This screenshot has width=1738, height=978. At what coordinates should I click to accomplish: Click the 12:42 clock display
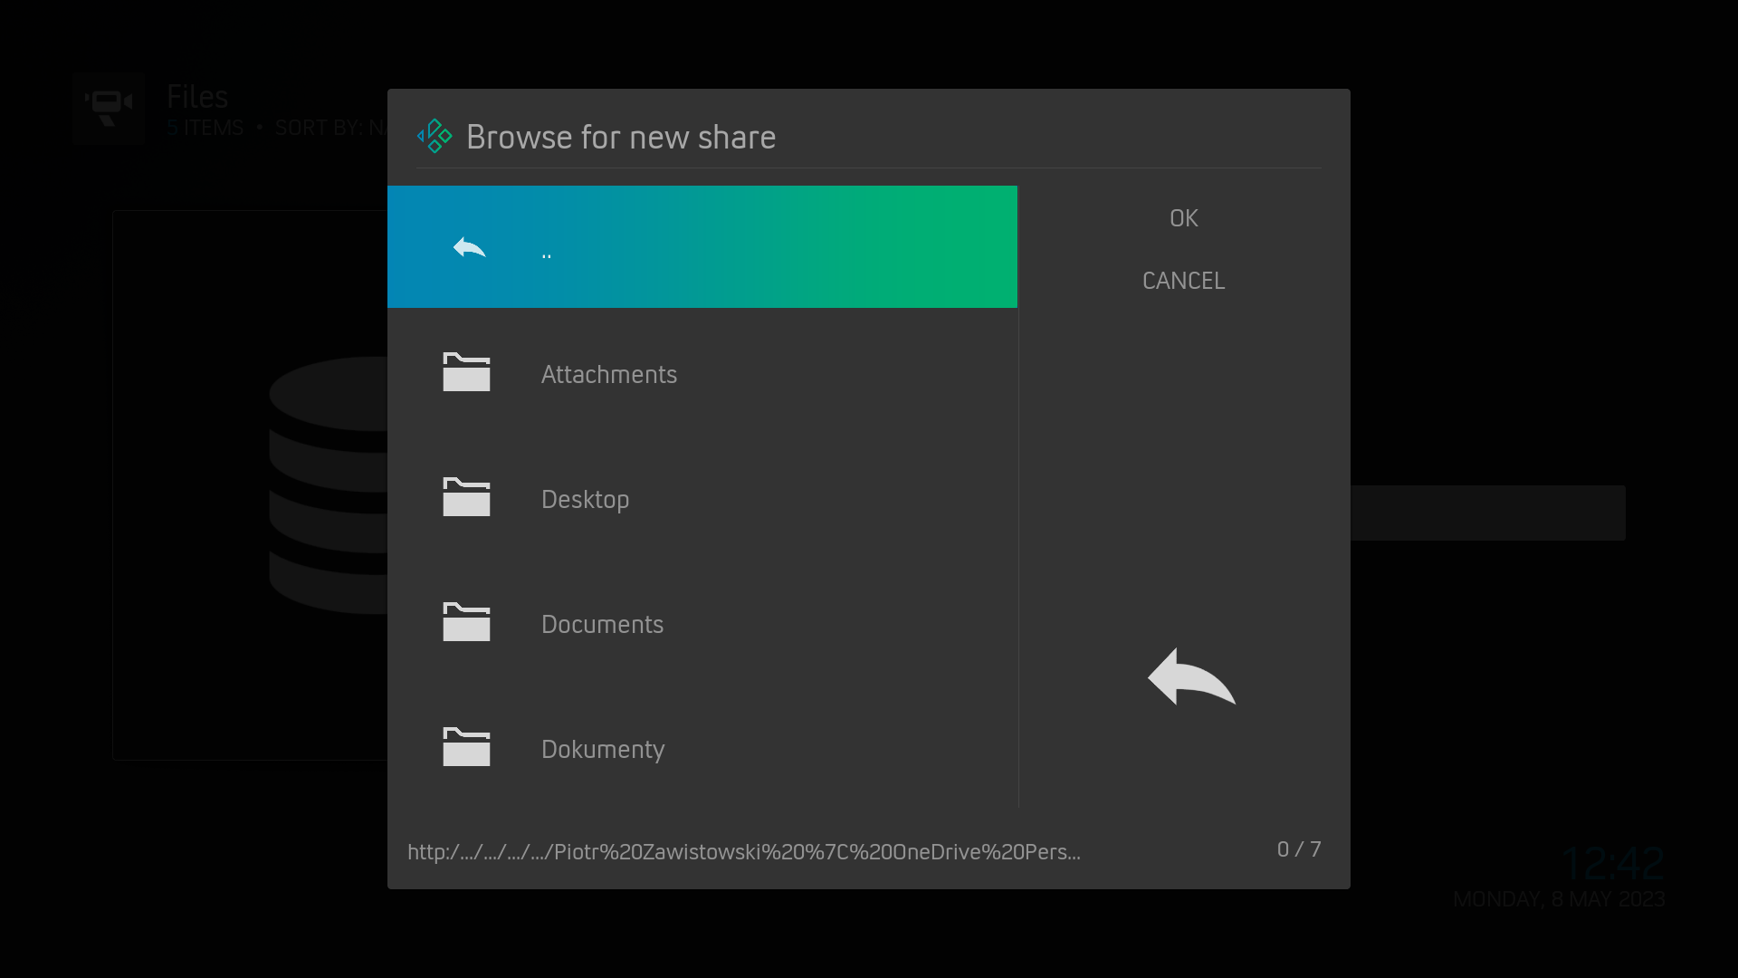1612,863
